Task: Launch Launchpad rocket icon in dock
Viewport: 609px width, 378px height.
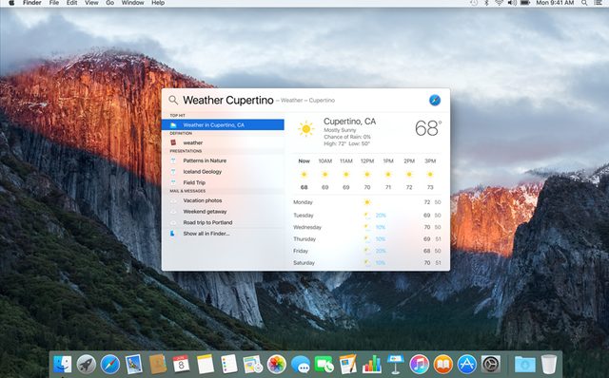Action: click(x=87, y=365)
